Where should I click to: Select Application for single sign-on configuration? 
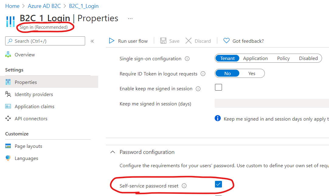point(255,58)
